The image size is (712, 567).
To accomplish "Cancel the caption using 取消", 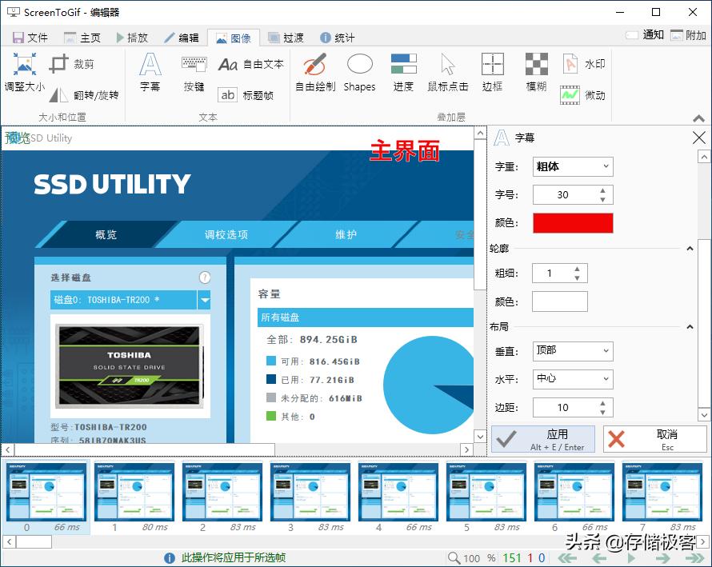I will (x=654, y=437).
